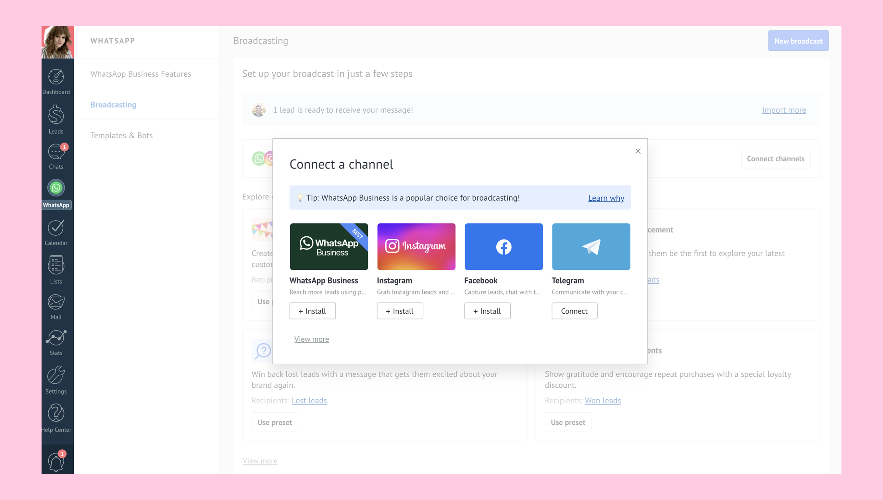This screenshot has height=500, width=883.
Task: Click the user profile avatar
Action: 58,42
